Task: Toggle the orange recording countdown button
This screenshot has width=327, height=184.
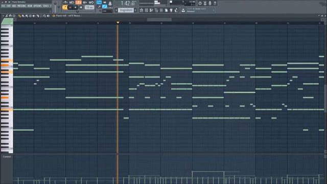Action: pyautogui.click(x=78, y=2)
